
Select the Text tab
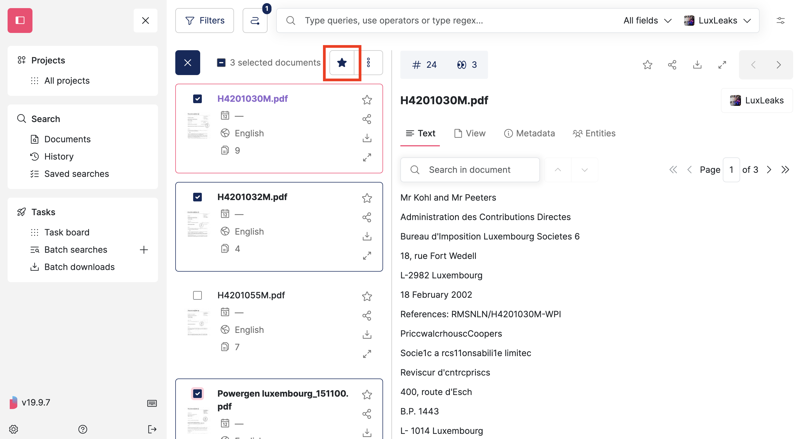tap(420, 134)
